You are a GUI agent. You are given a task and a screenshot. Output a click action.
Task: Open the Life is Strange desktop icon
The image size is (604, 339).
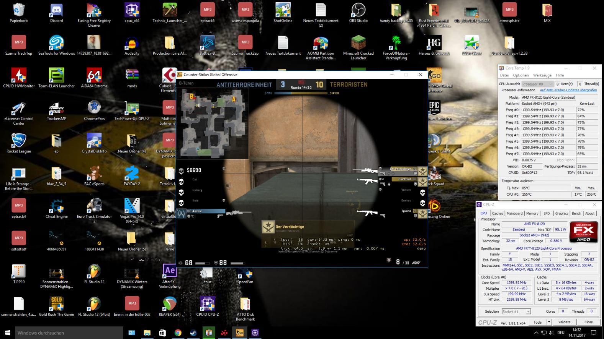[19, 178]
